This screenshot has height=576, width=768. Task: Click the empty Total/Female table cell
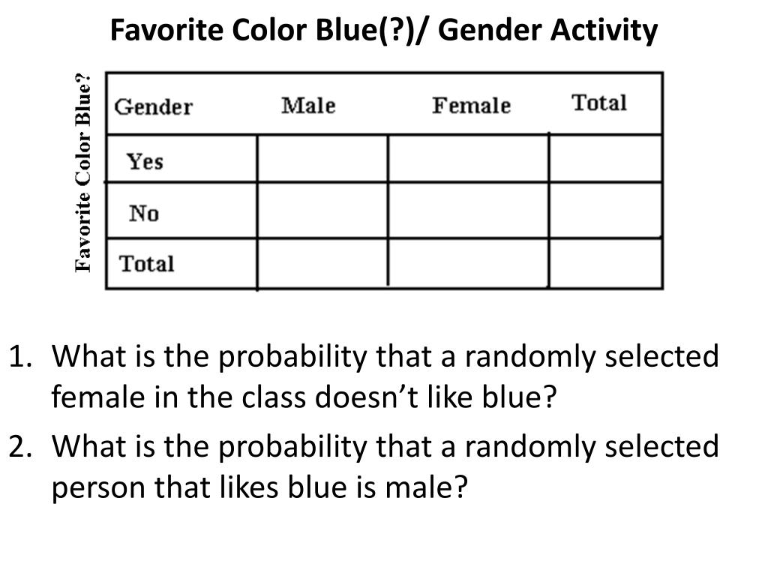coord(469,263)
